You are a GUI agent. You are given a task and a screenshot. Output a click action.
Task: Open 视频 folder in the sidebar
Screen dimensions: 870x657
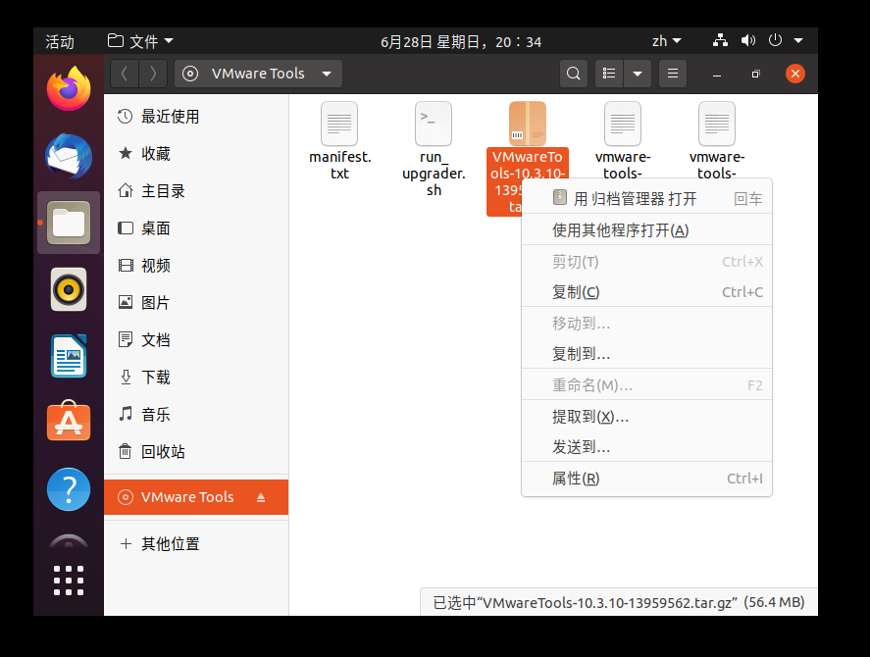(196, 265)
